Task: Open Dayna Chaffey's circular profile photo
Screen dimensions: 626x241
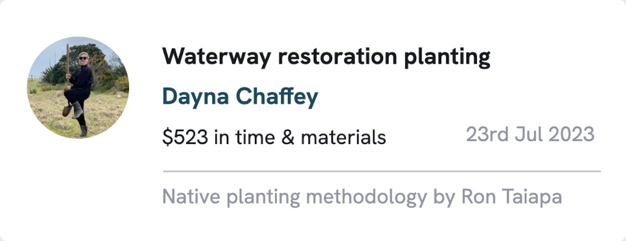Action: [78, 87]
